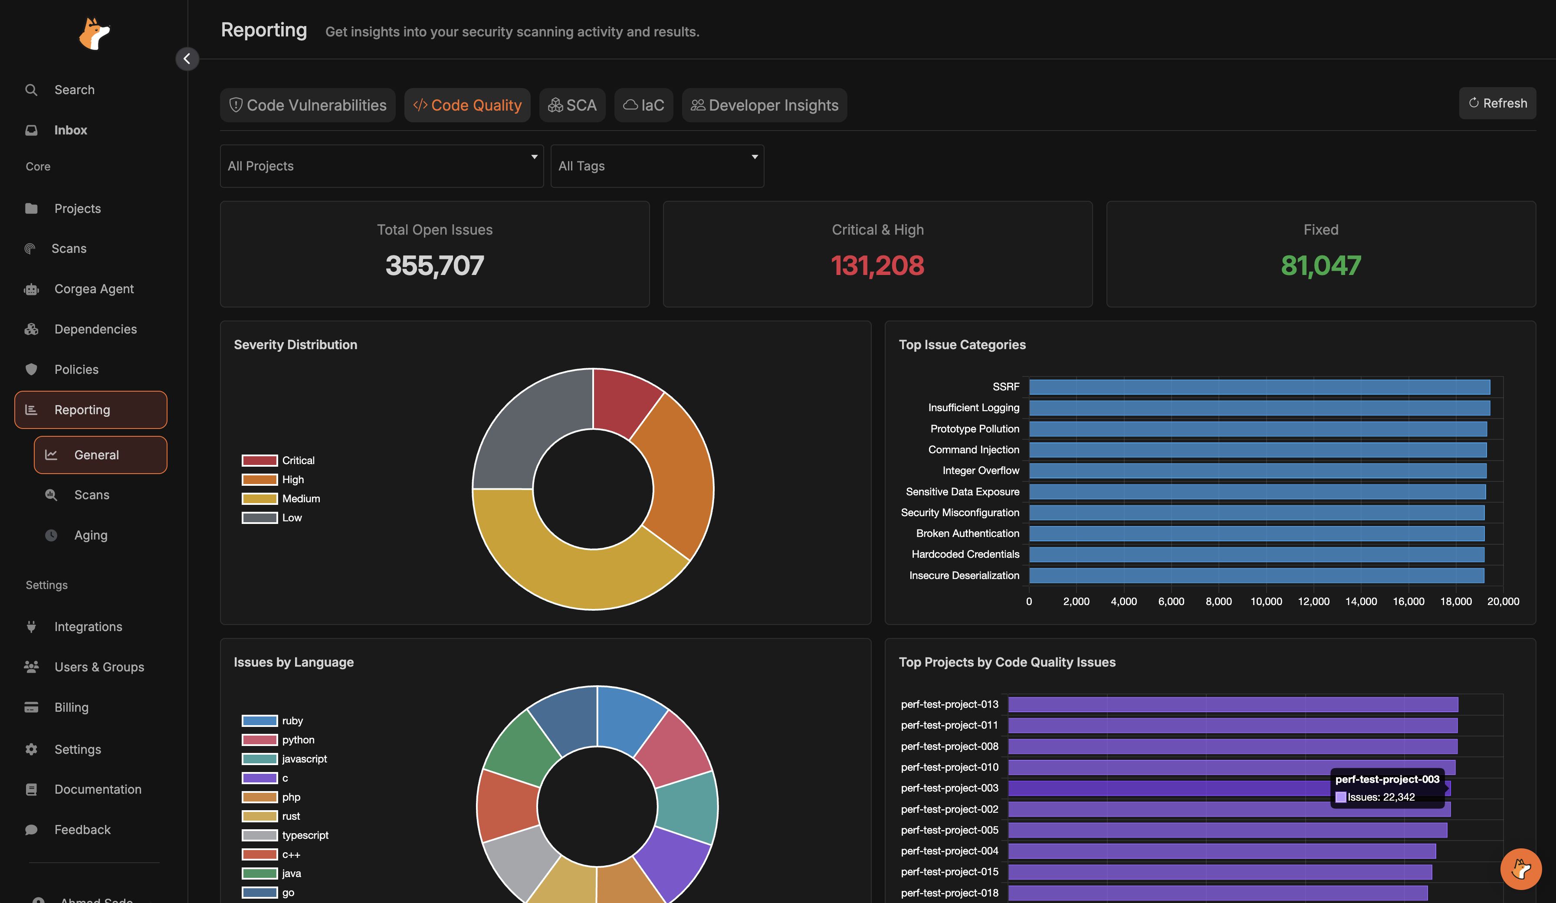The height and width of the screenshot is (903, 1556).
Task: Expand Reporting section in sidebar
Action: [x=91, y=410]
